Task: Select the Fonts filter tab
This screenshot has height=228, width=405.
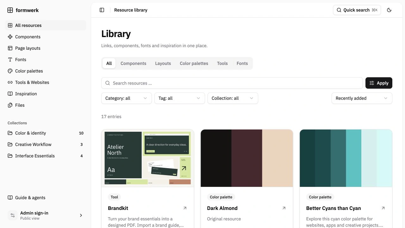Action: [242, 63]
